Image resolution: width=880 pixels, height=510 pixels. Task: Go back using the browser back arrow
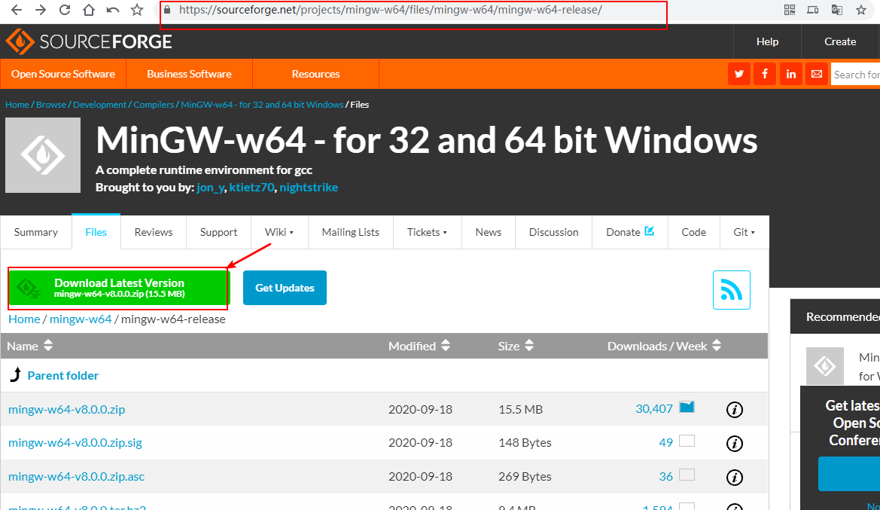[17, 10]
